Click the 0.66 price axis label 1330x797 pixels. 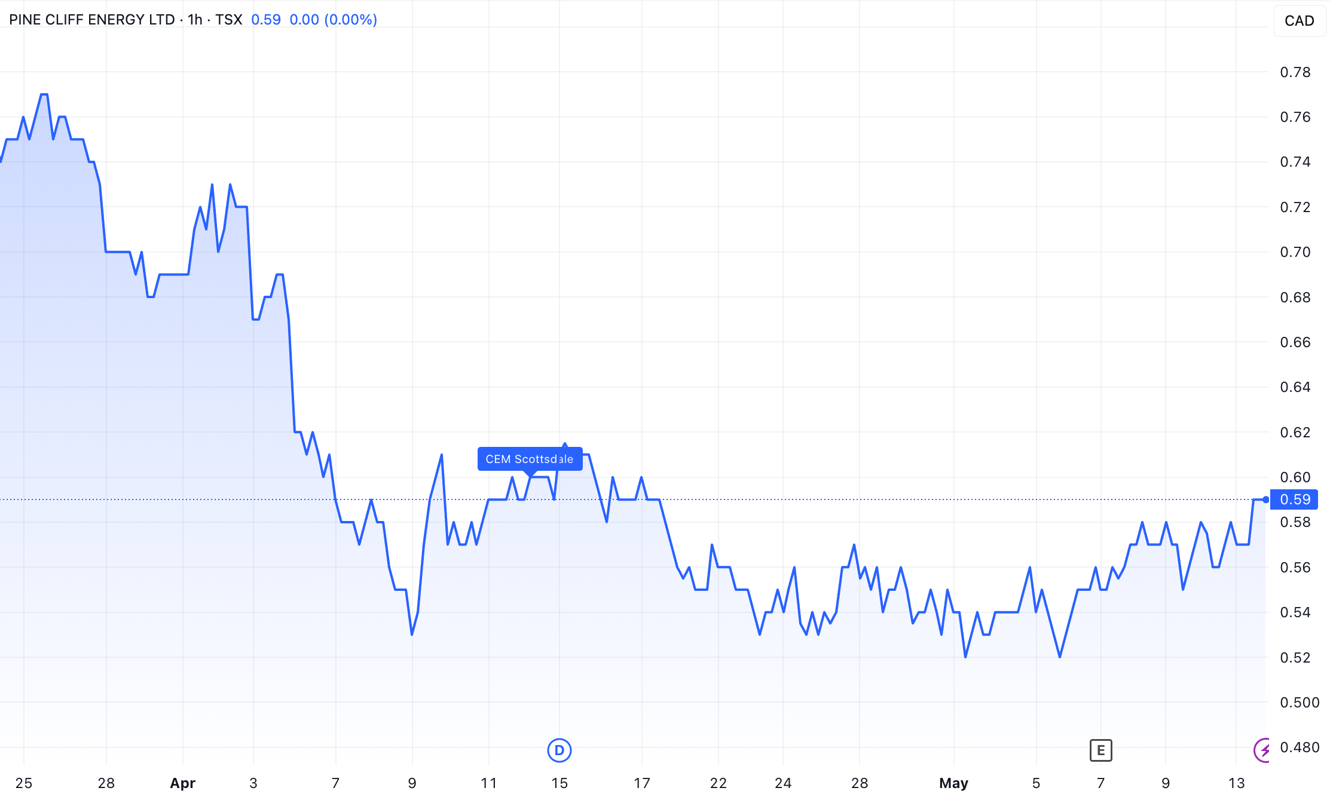[1295, 342]
